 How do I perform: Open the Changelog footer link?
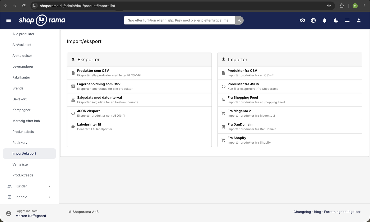tap(302, 212)
